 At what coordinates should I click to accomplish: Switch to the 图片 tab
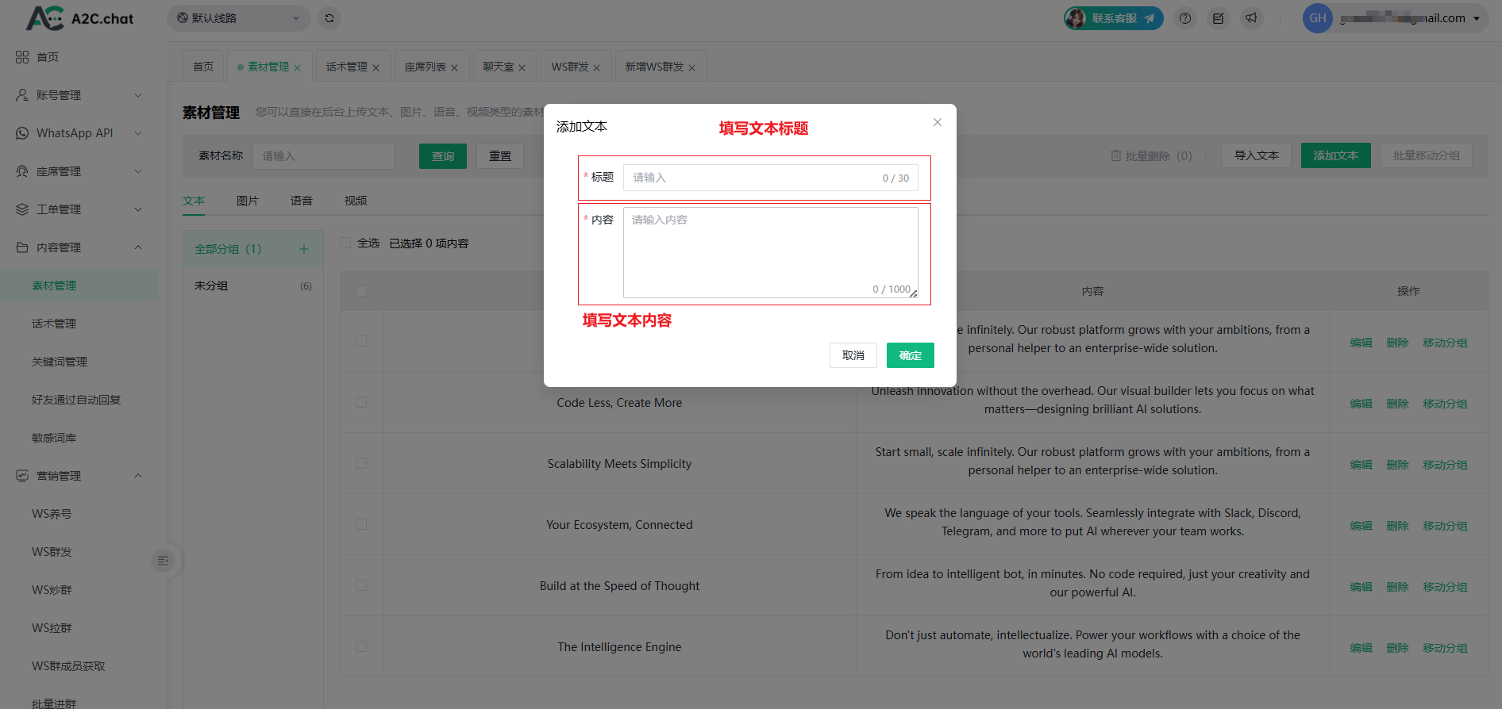coord(247,201)
